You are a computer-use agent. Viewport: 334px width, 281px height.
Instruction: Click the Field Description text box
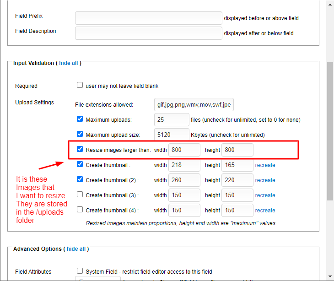[x=148, y=33]
